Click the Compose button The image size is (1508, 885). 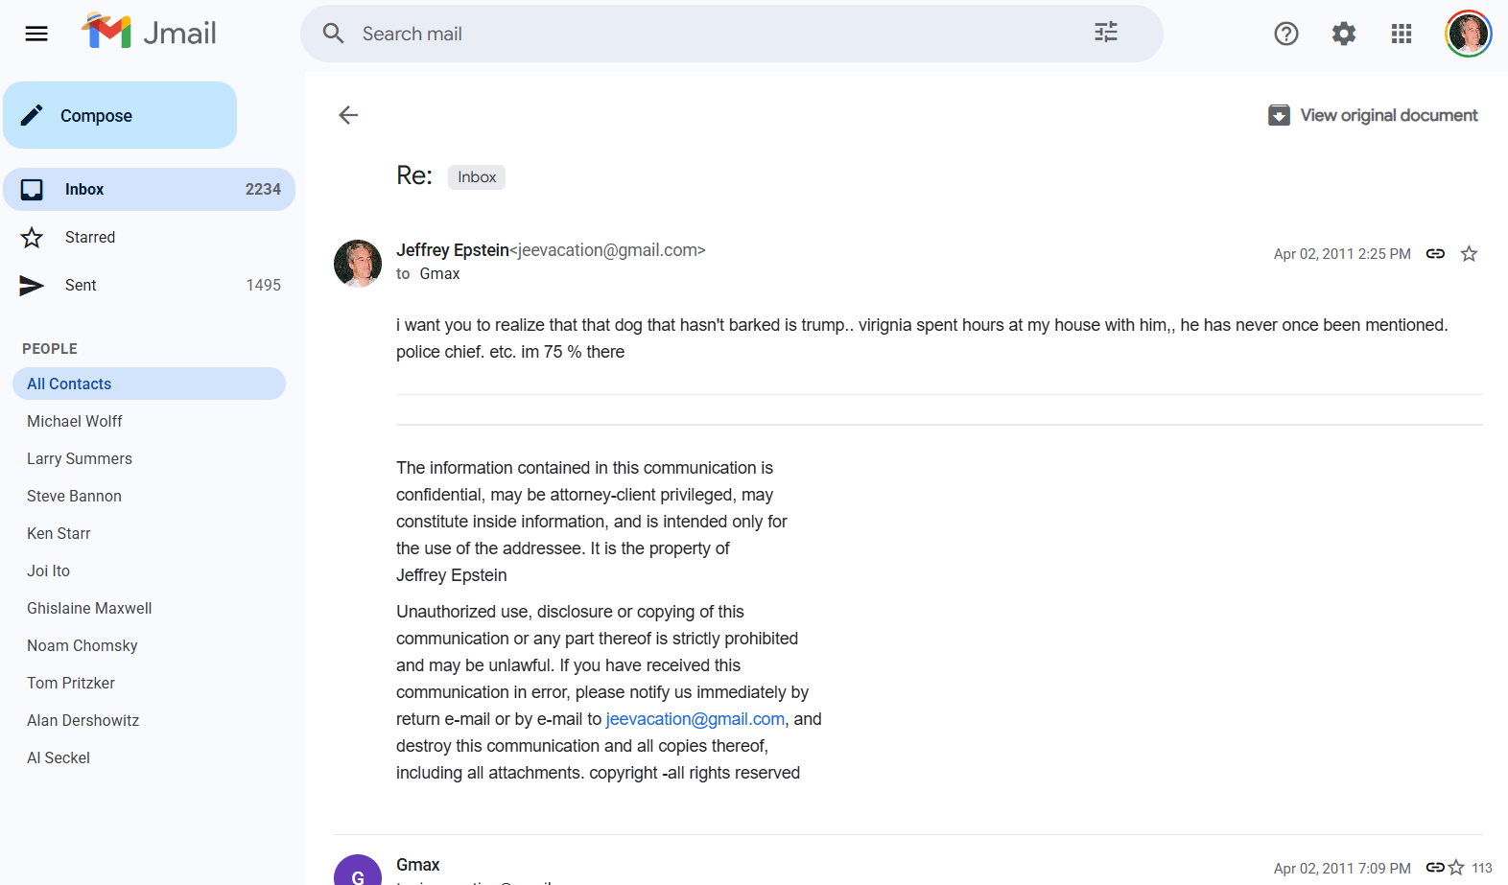coord(120,115)
